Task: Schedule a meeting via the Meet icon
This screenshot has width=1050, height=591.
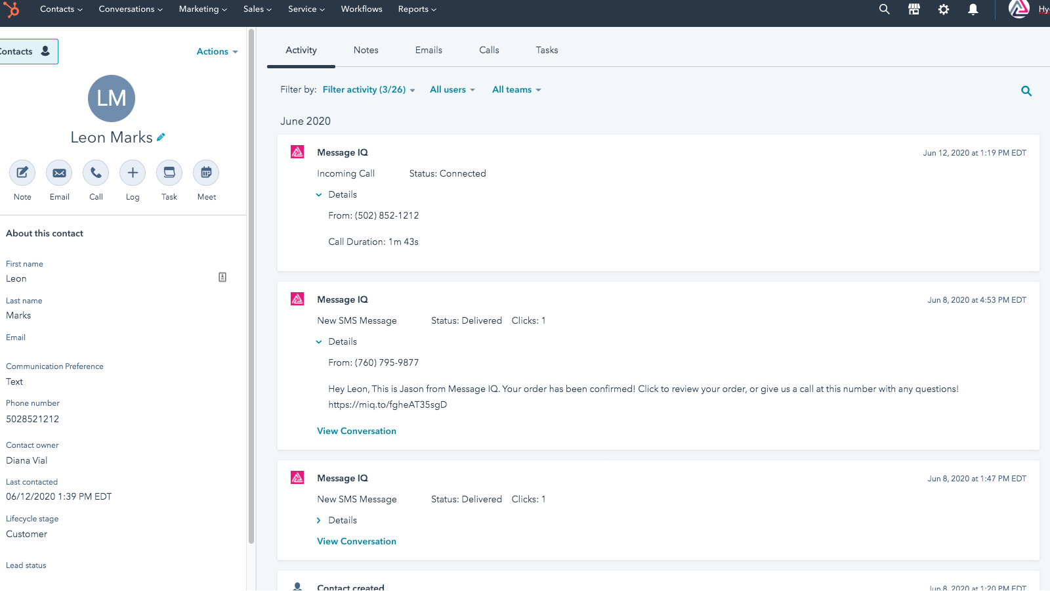Action: point(205,172)
